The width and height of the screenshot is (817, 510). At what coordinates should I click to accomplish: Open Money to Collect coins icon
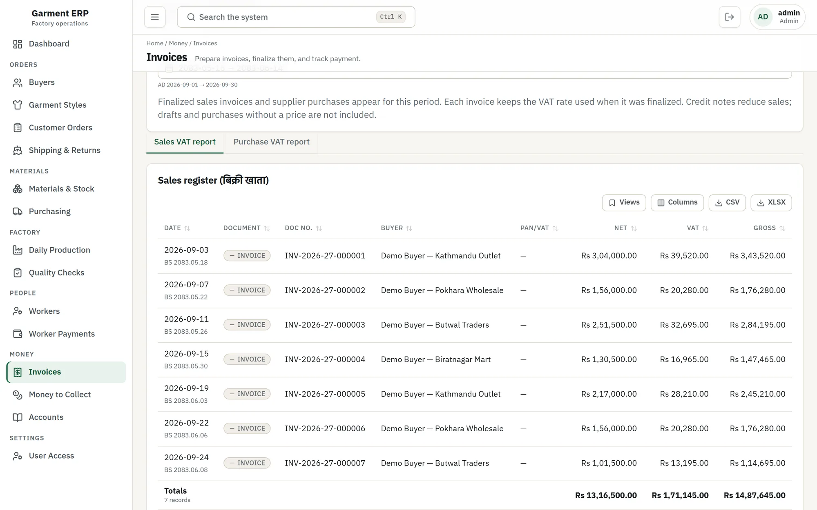[18, 395]
